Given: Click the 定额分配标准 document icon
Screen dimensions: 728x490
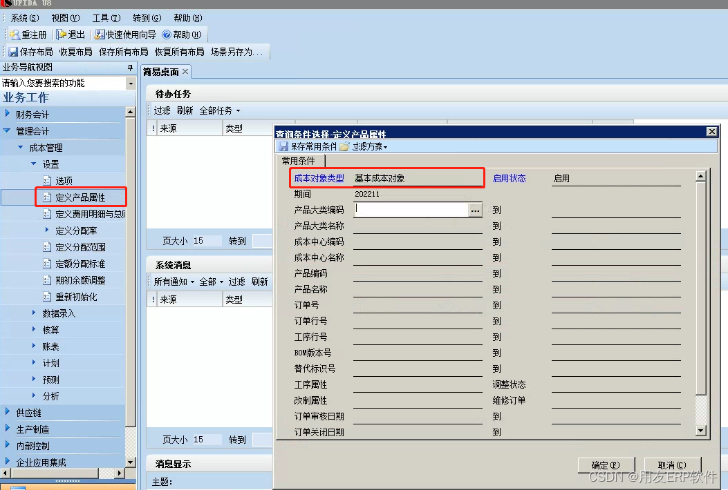Looking at the screenshot, I should (47, 264).
